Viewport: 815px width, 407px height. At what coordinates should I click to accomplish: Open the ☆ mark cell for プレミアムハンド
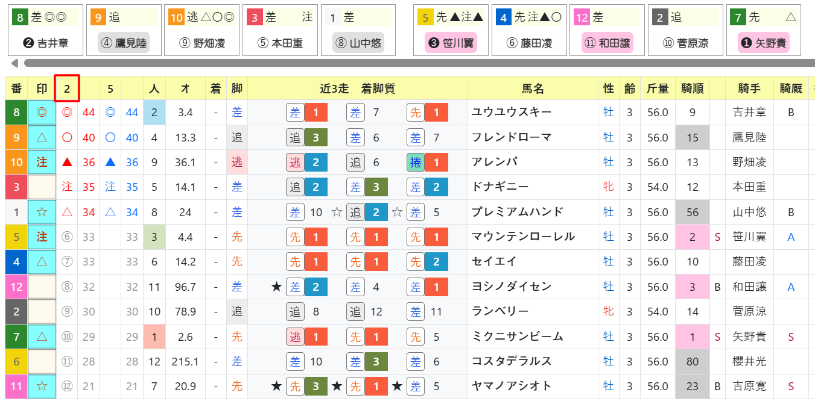tap(42, 212)
